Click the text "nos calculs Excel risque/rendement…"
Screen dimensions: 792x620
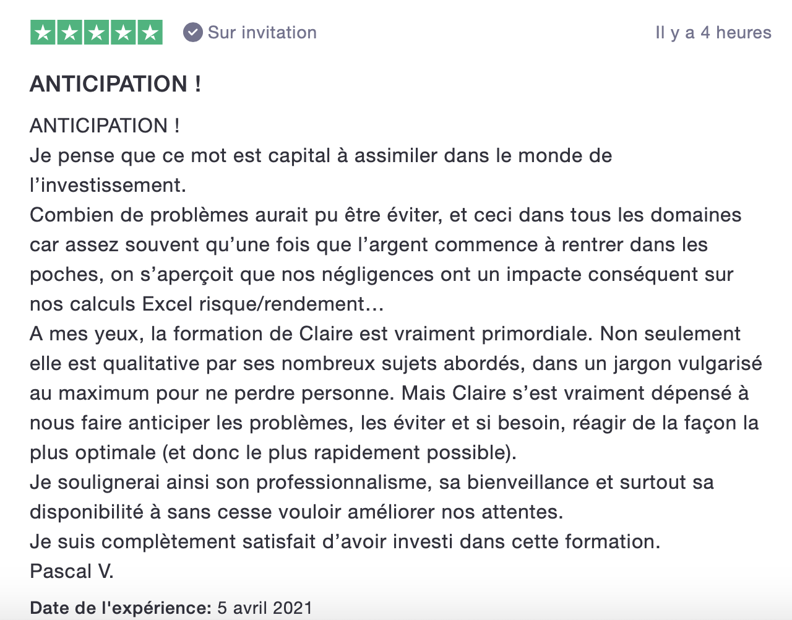pyautogui.click(x=207, y=304)
